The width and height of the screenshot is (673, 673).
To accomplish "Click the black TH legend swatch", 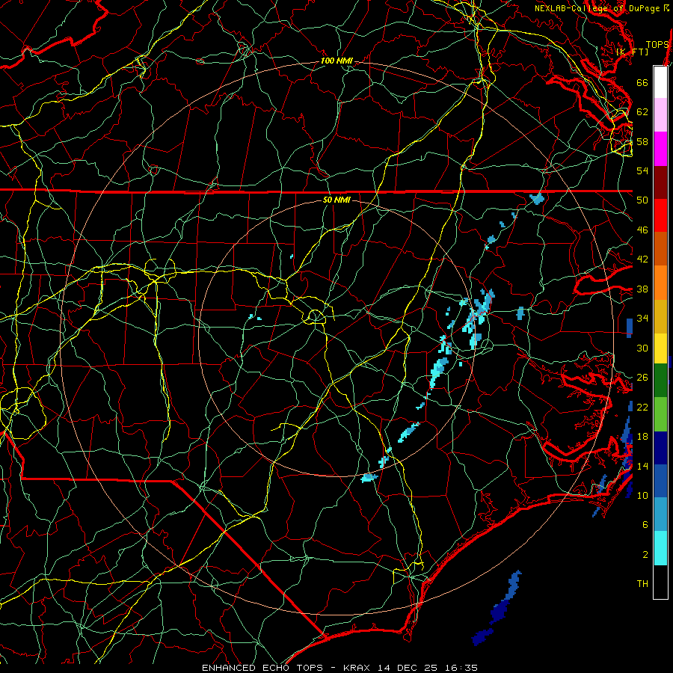I will (660, 582).
